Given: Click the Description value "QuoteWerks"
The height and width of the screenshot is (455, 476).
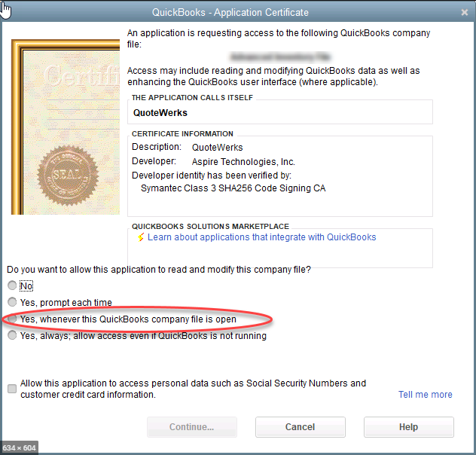Looking at the screenshot, I should tap(218, 148).
